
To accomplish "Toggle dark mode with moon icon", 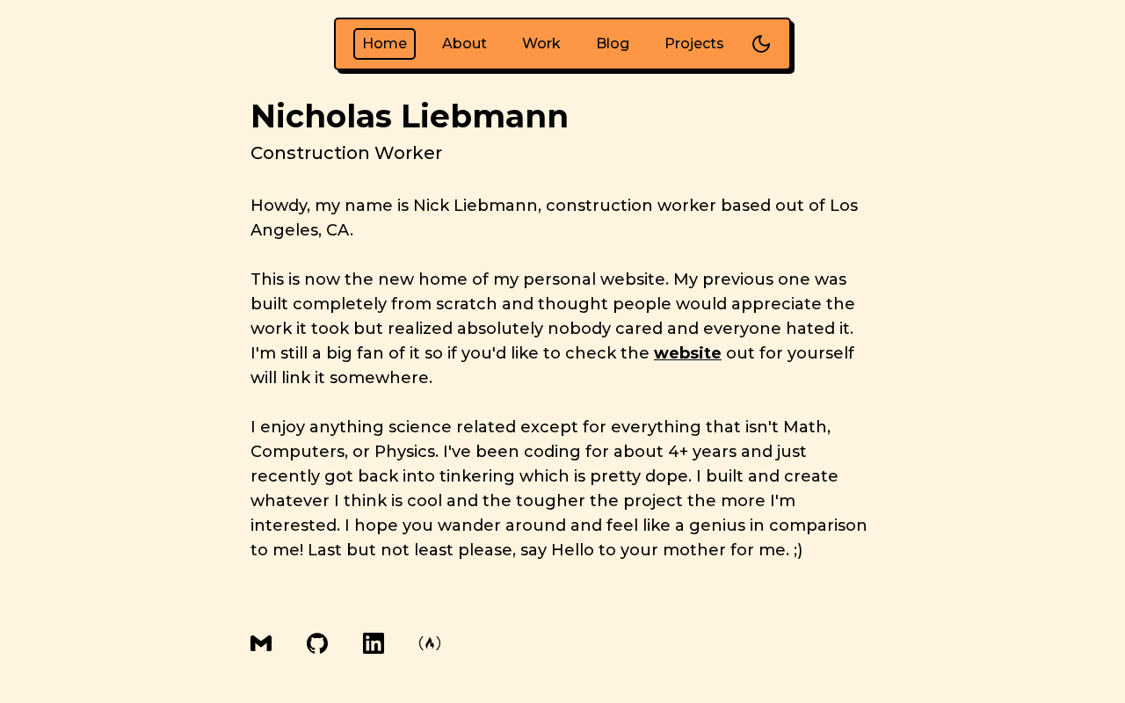I will click(x=761, y=44).
